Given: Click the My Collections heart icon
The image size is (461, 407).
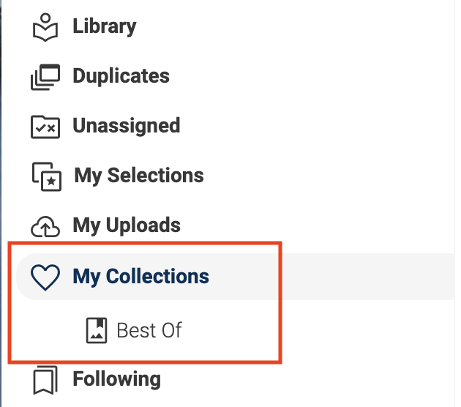Looking at the screenshot, I should (x=45, y=277).
